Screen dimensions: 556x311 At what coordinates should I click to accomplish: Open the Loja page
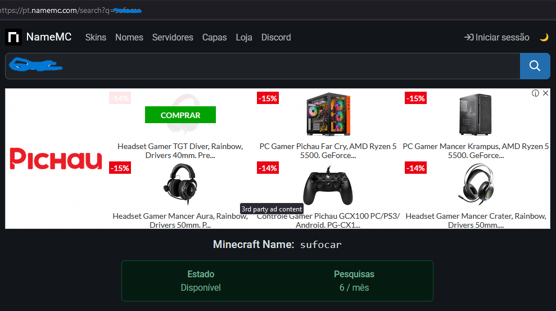tap(244, 37)
